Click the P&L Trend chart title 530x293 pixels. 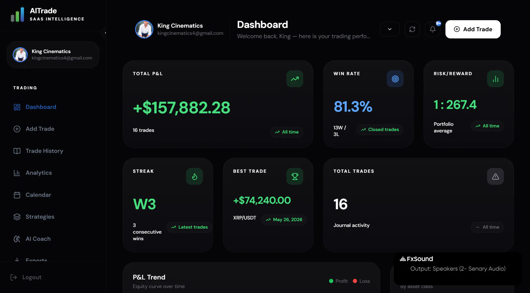[x=149, y=277]
